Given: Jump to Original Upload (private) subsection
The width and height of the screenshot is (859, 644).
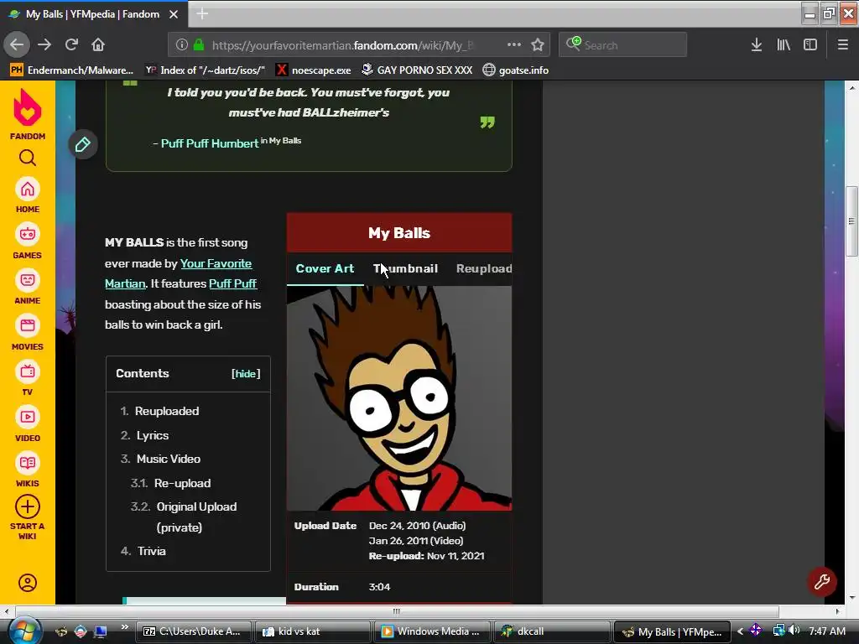Looking at the screenshot, I should [x=196, y=517].
